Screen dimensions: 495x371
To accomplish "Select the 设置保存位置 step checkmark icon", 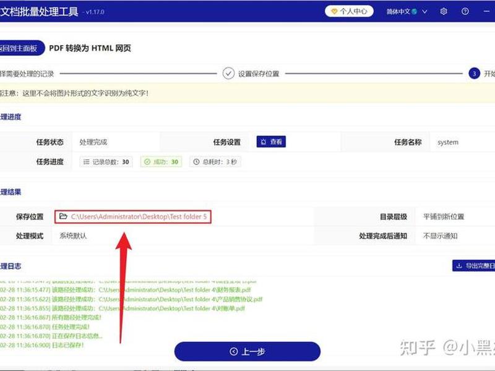I will tap(228, 74).
